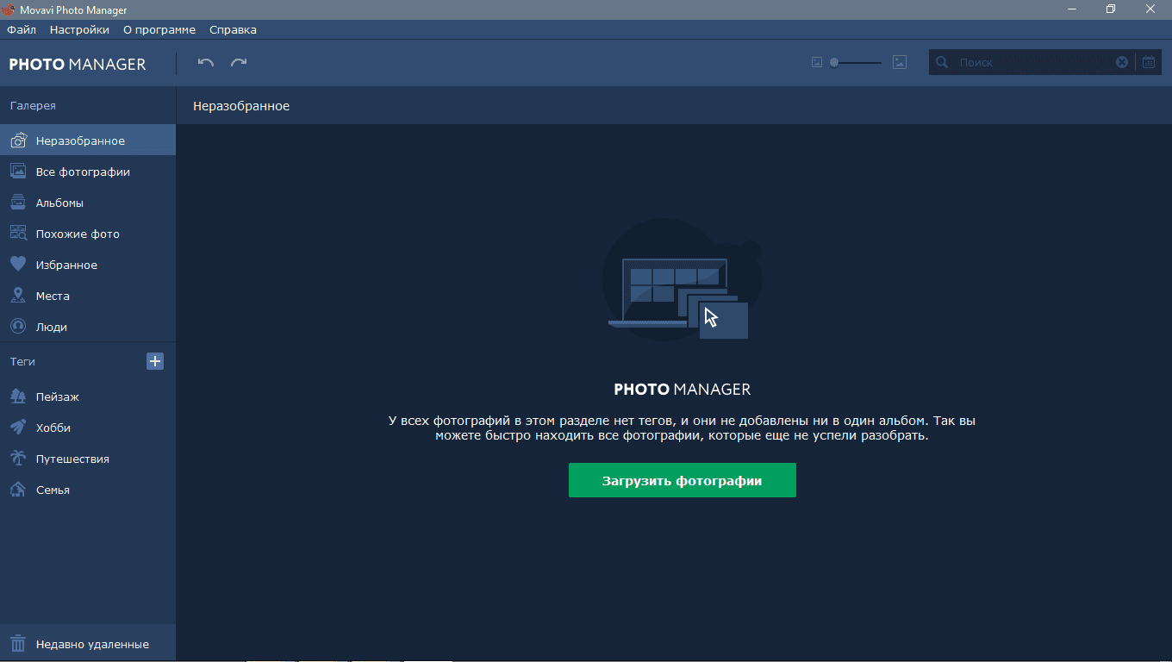Add a new tag with plus button
The height and width of the screenshot is (662, 1172).
155,361
